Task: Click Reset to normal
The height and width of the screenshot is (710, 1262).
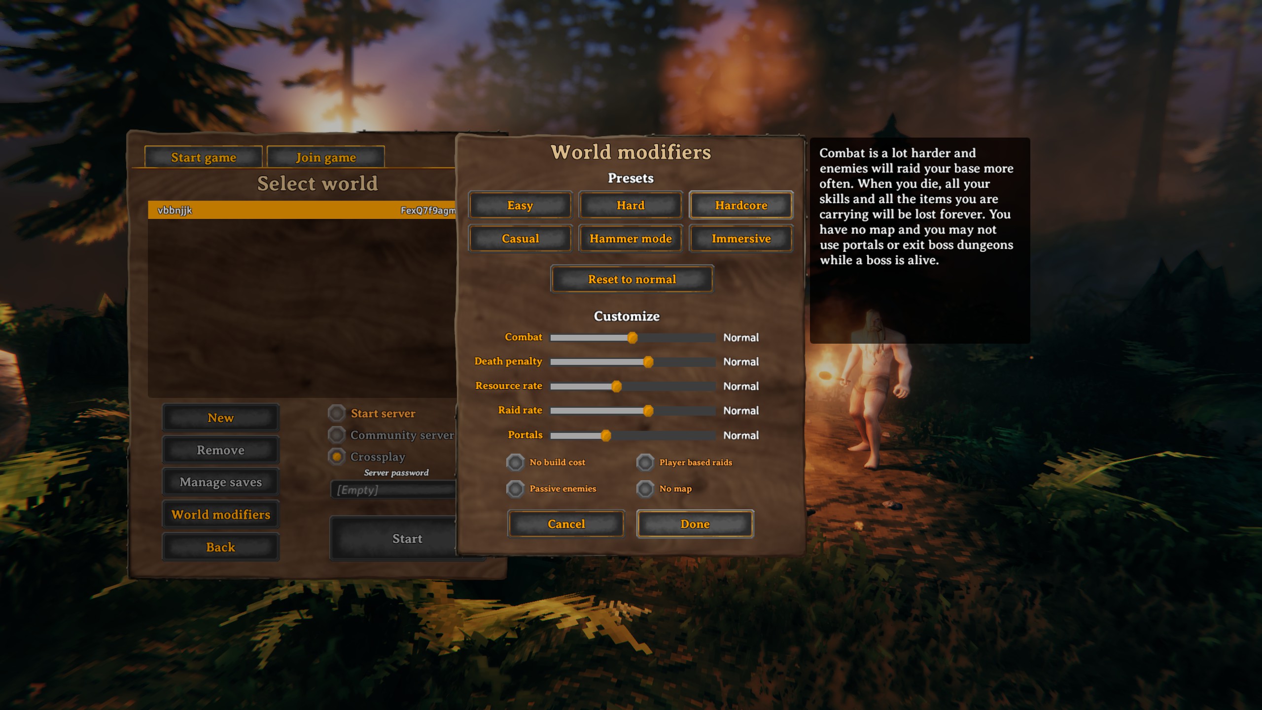Action: coord(632,279)
